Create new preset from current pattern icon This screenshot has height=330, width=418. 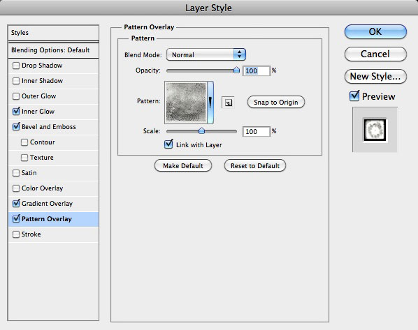tap(228, 103)
